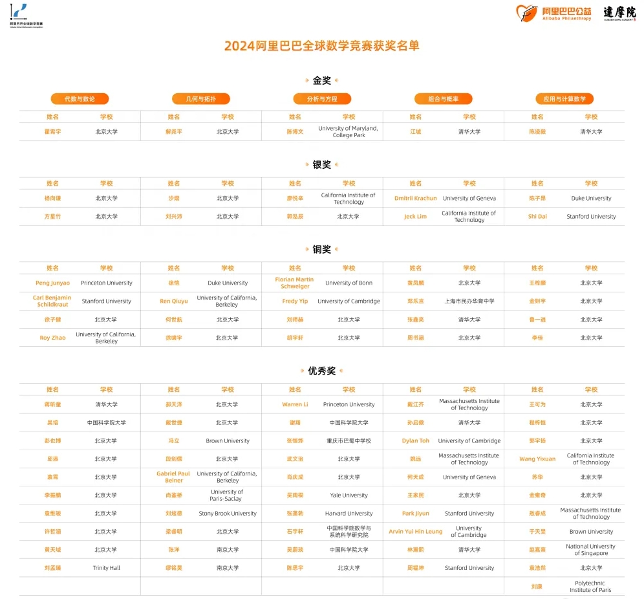This screenshot has height=599, width=644.
Task: Click Arvin Yui Hin Leung's name
Action: point(414,531)
